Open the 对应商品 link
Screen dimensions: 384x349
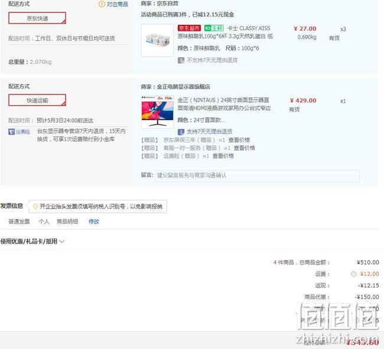tap(118, 4)
